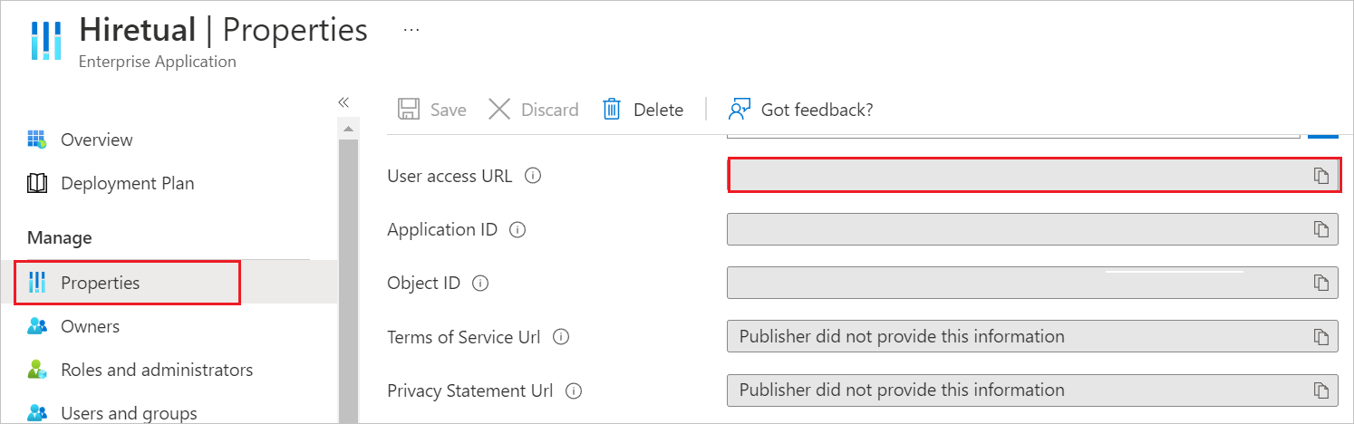Show info tooltip for Object ID

481,284
